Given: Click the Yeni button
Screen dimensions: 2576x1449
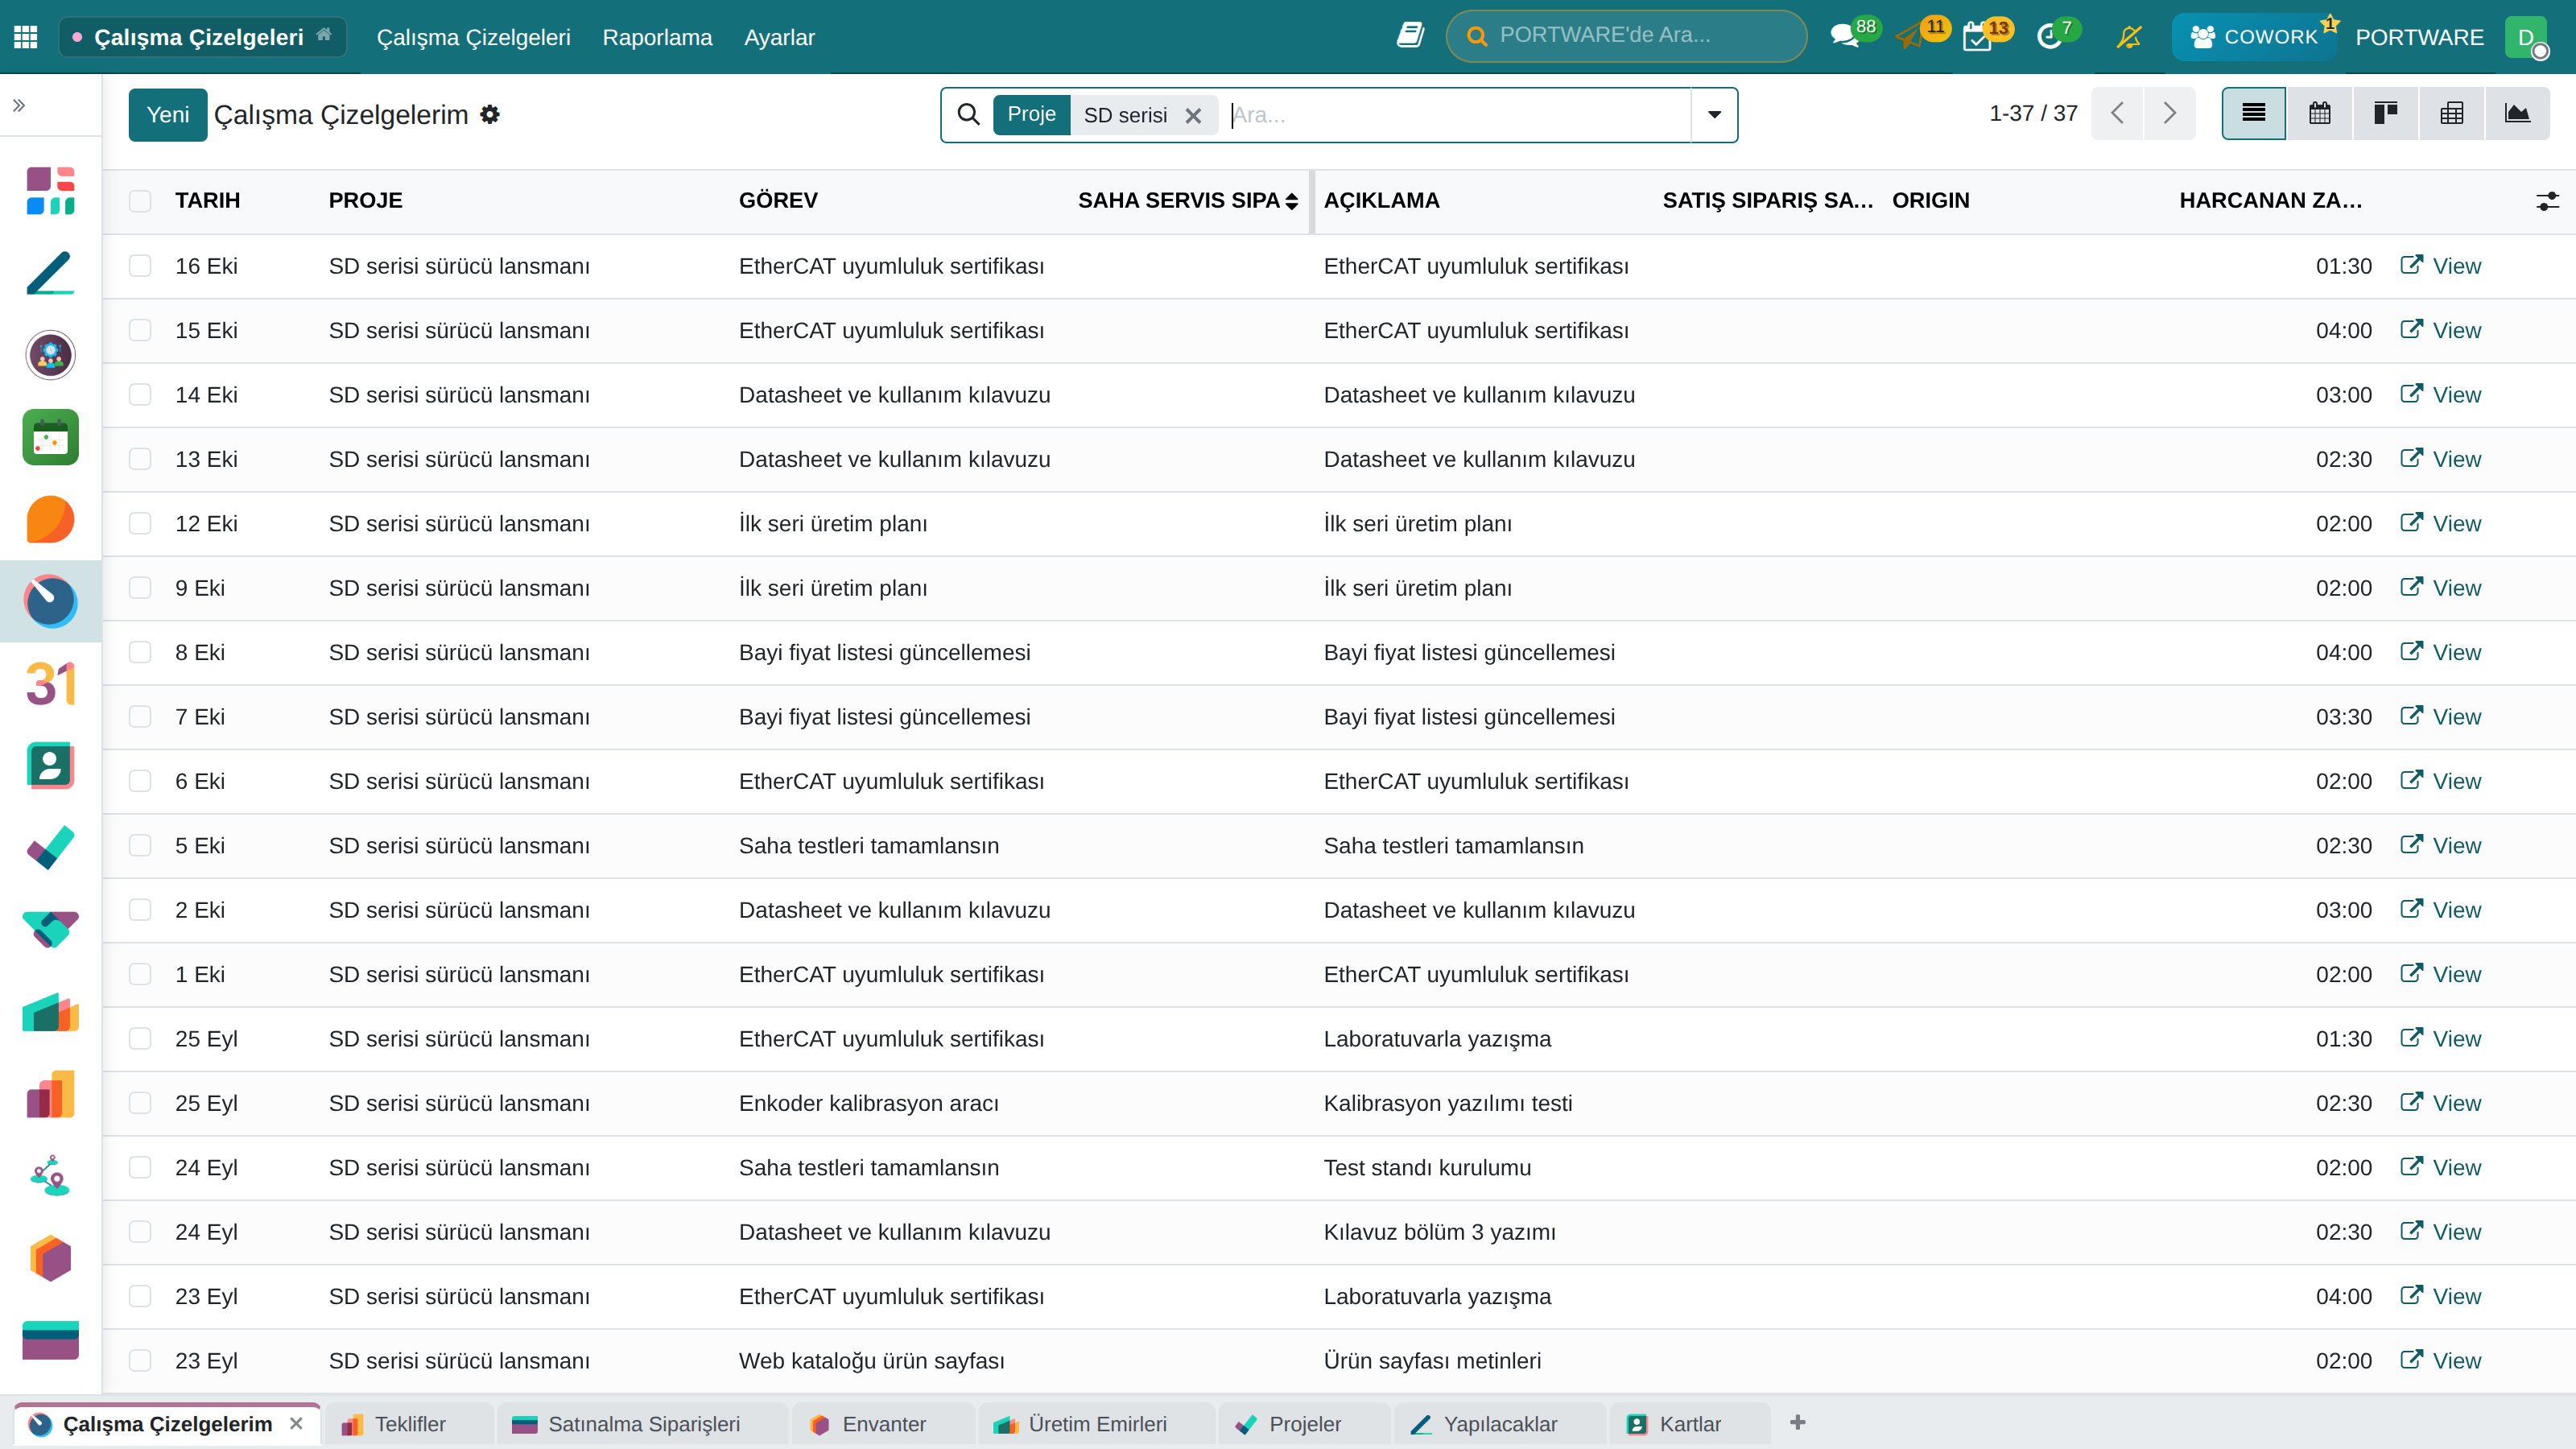Looking at the screenshot, I should coord(168,115).
